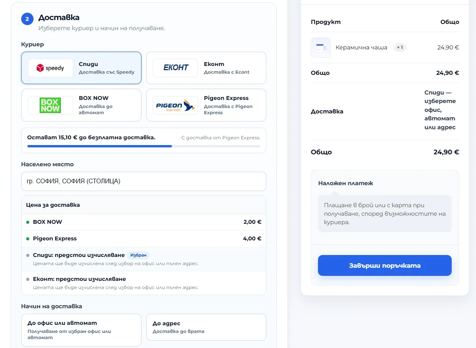This screenshot has height=348, width=476.
Task: Click 'Еконт: предстои изчисляване' row
Action: pos(144,283)
